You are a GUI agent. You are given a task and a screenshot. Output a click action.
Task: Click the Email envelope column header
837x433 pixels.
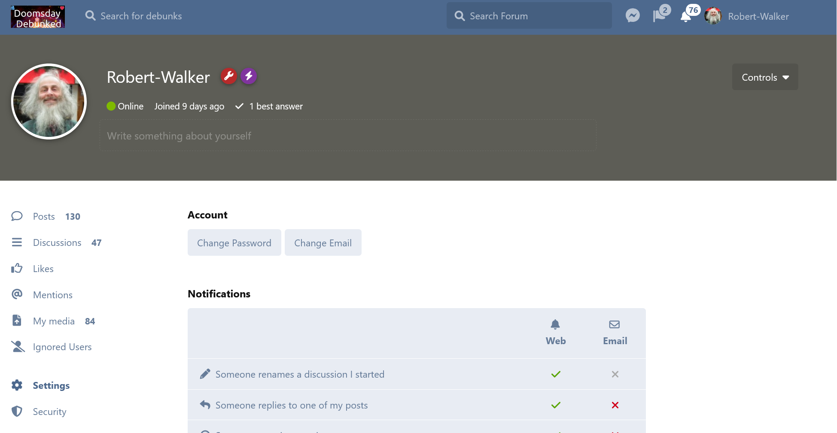coord(615,332)
